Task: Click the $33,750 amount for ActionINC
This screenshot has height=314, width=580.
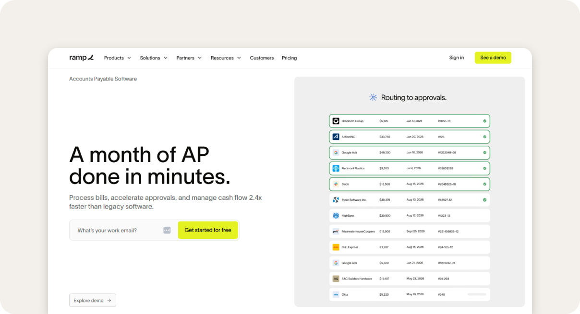Action: (385, 137)
